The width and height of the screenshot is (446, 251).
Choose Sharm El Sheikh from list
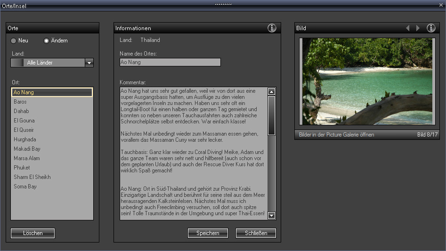(32, 177)
